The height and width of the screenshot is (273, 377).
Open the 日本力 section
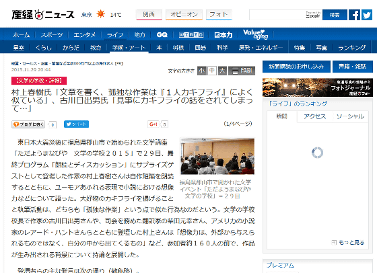pos(224,35)
